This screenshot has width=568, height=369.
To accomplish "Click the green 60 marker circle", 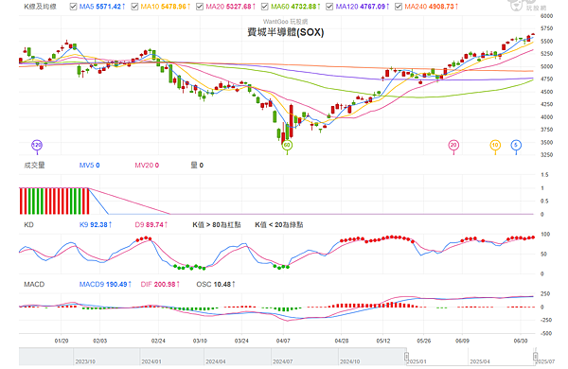I will tap(287, 145).
